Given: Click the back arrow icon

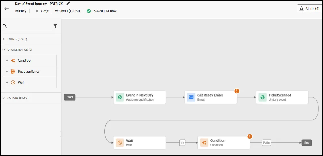Looking at the screenshot, I should point(7,8).
